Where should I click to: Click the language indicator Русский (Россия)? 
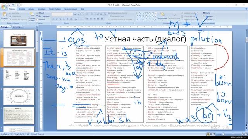pos(38,134)
